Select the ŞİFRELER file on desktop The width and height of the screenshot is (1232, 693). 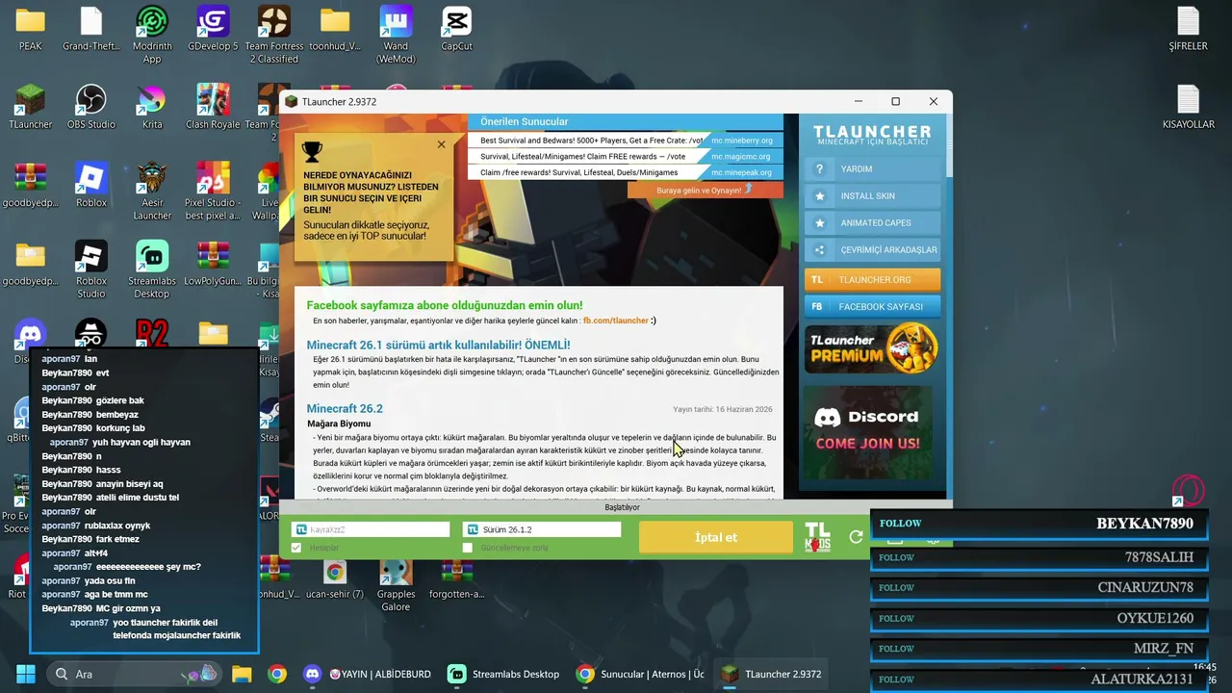pyautogui.click(x=1188, y=29)
